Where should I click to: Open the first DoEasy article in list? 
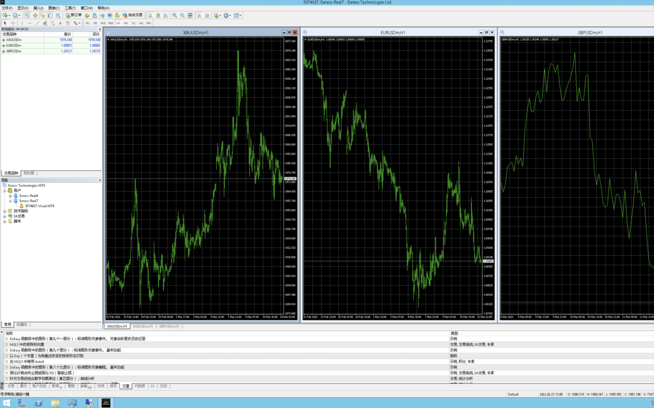point(78,339)
